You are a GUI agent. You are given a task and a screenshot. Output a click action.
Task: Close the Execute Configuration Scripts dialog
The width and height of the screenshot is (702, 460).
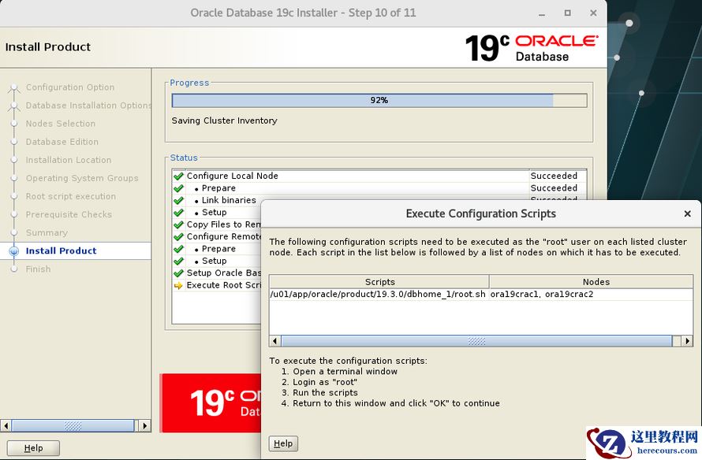point(688,213)
